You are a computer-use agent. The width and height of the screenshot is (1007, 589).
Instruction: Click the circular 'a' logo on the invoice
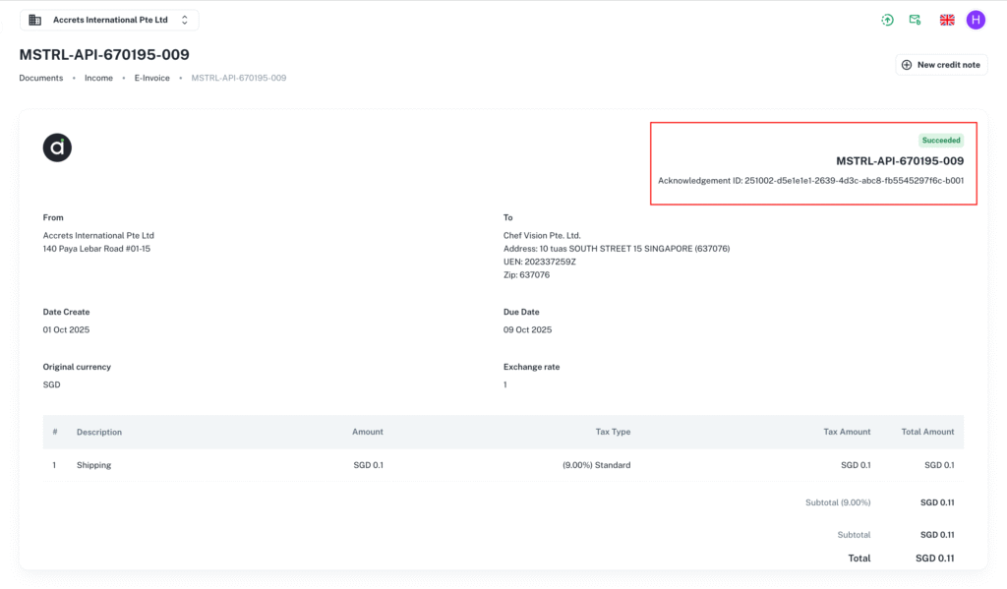click(56, 147)
